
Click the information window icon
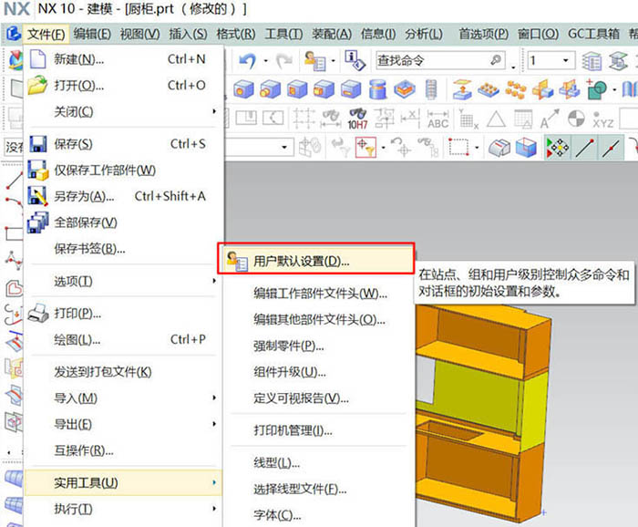[x=355, y=61]
